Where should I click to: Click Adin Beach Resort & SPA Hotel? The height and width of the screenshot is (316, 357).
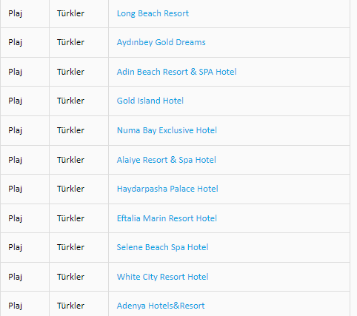point(176,72)
